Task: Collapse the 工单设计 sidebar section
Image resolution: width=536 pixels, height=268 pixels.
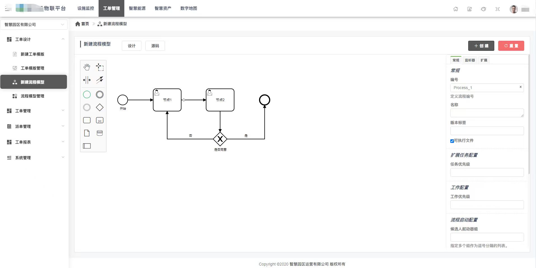Action: click(34, 39)
